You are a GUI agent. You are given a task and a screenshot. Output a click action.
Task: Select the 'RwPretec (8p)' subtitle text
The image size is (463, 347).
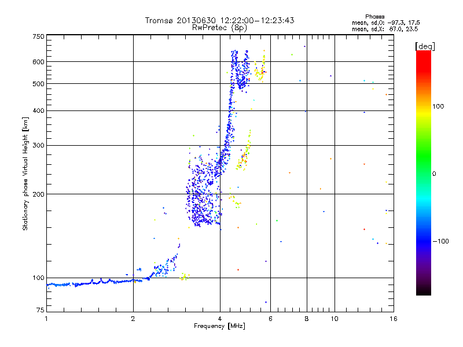(x=219, y=28)
